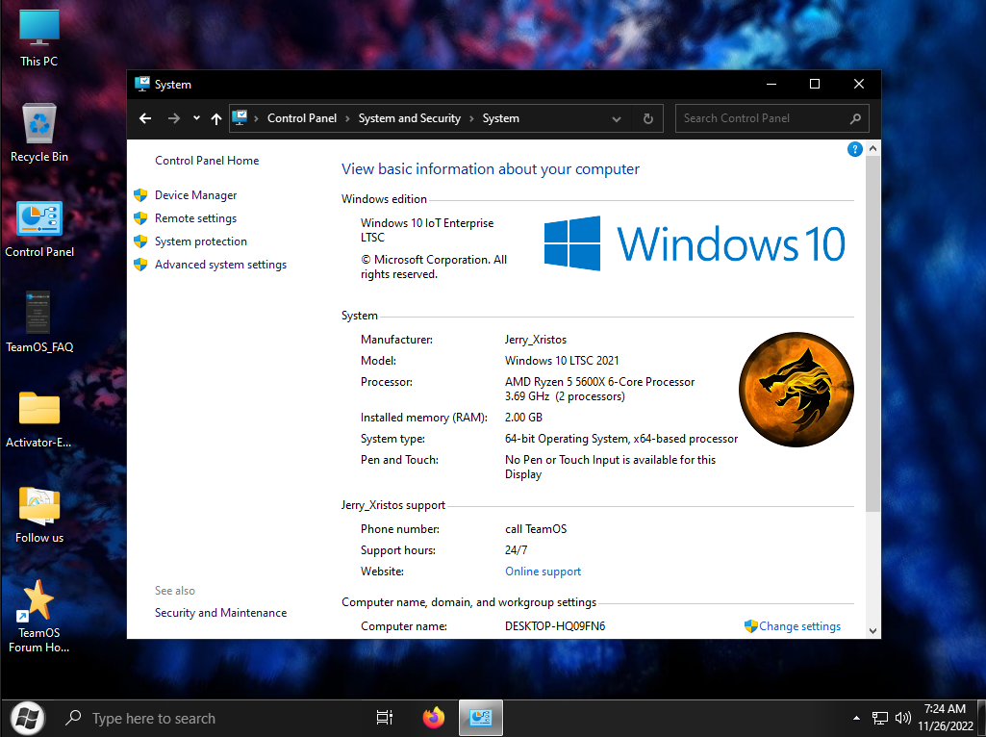
Task: Click the Up to parent folder arrow
Action: pos(215,118)
